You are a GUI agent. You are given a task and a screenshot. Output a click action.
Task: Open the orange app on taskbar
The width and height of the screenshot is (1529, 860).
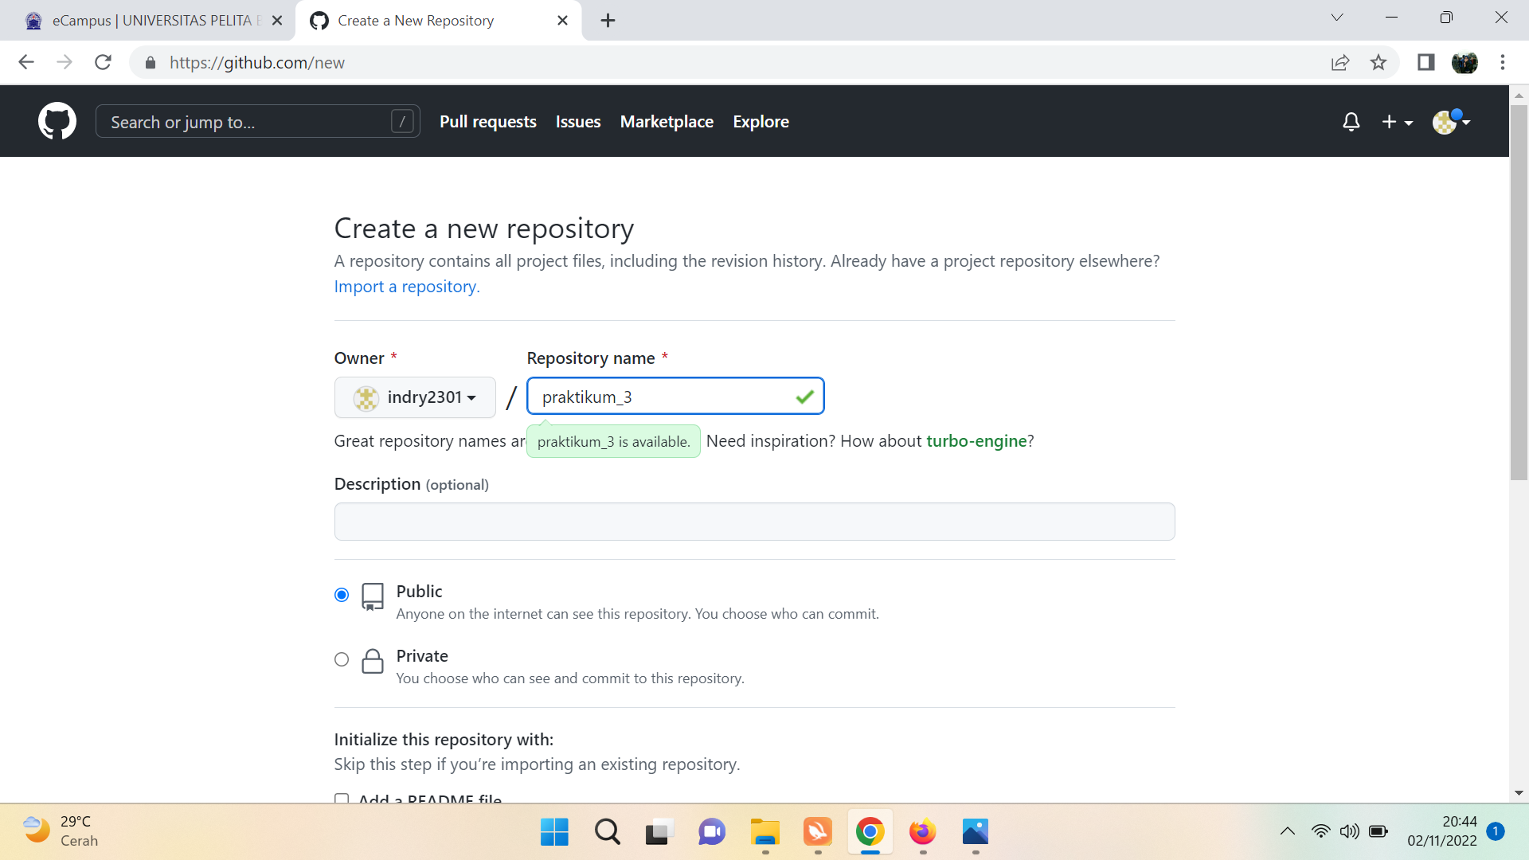click(817, 832)
